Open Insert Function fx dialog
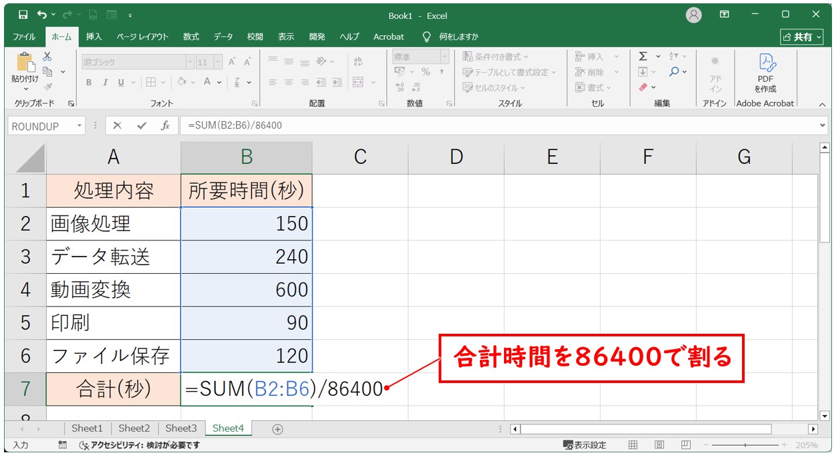This screenshot has height=457, width=836. pos(165,125)
